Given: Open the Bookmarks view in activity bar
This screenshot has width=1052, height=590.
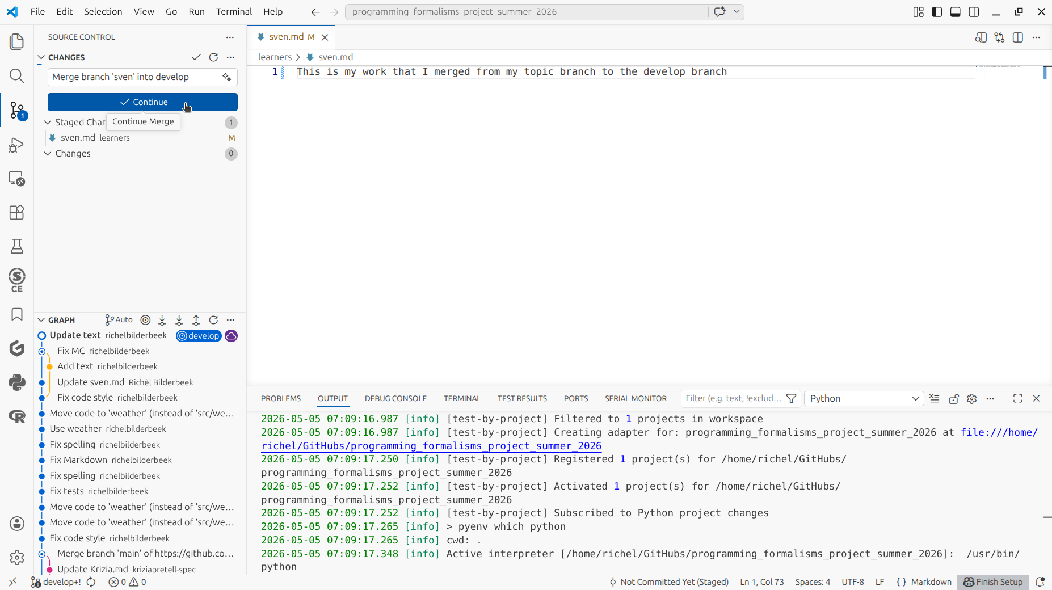Looking at the screenshot, I should pos(17,314).
